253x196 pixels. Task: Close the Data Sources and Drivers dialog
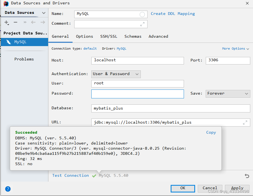click(x=247, y=3)
